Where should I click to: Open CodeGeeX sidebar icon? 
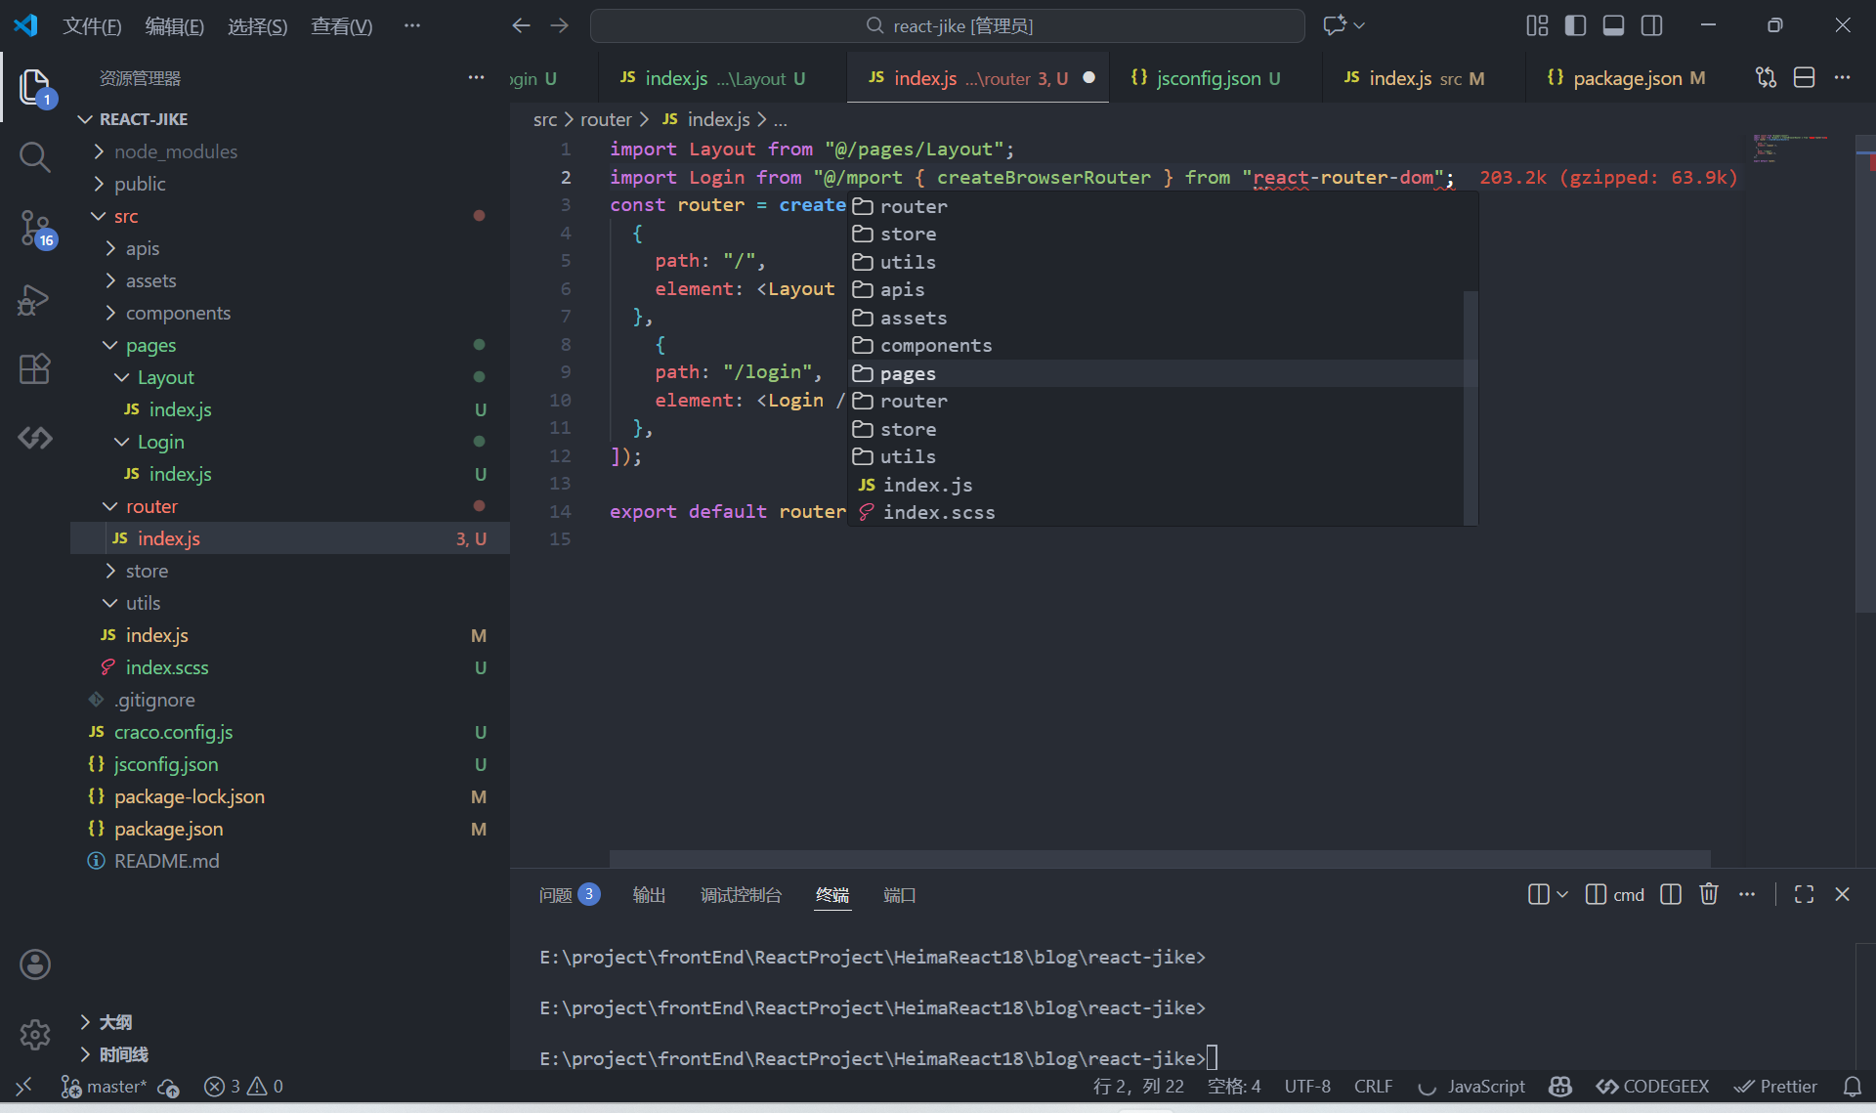click(x=34, y=438)
